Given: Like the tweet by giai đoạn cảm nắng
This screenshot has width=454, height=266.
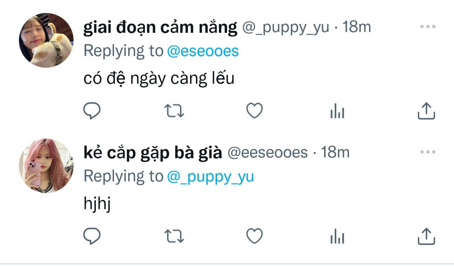Looking at the screenshot, I should coord(254,111).
